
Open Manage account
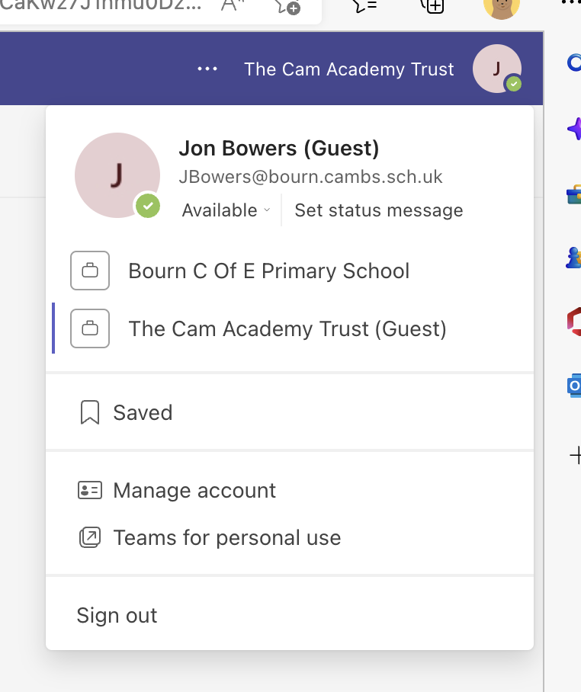(290, 490)
